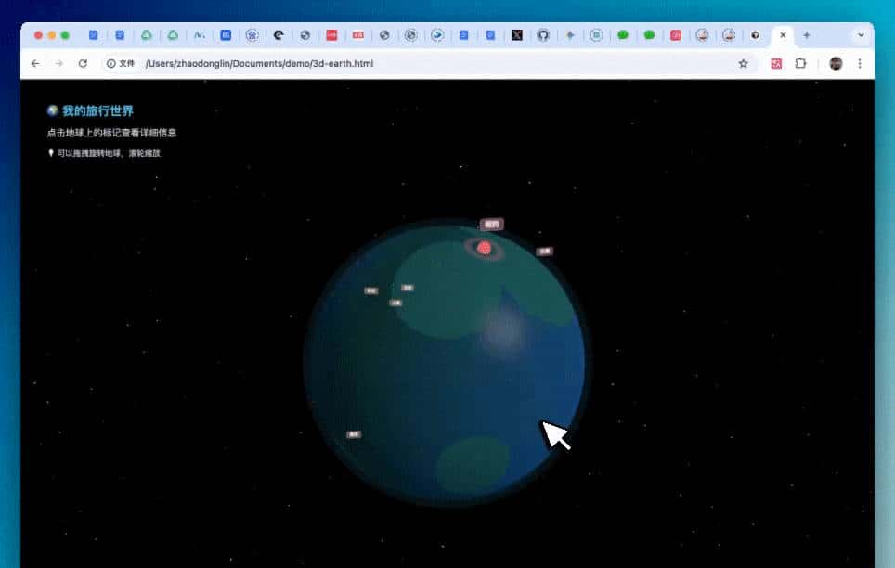
Task: Click the glowing red marker on the globe
Action: 484,248
